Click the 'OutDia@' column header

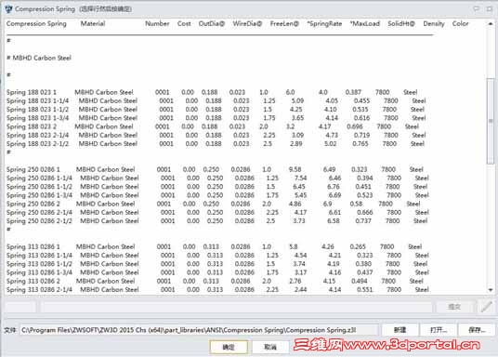tap(212, 23)
